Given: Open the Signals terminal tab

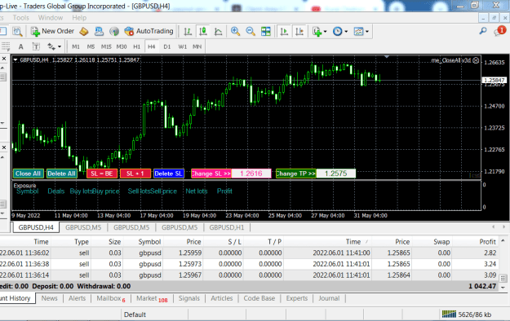Looking at the screenshot, I should tap(189, 298).
